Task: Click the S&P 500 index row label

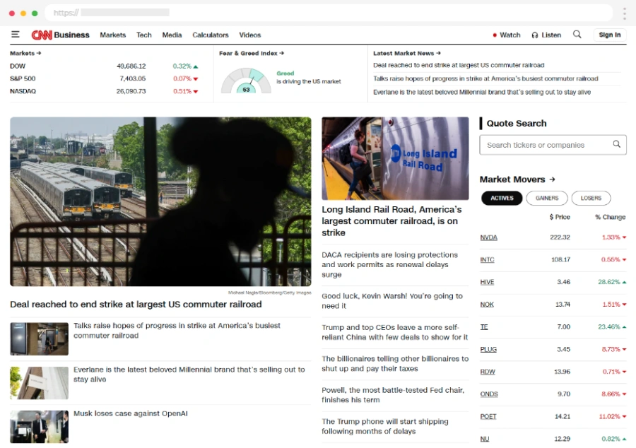Action: 23,78
